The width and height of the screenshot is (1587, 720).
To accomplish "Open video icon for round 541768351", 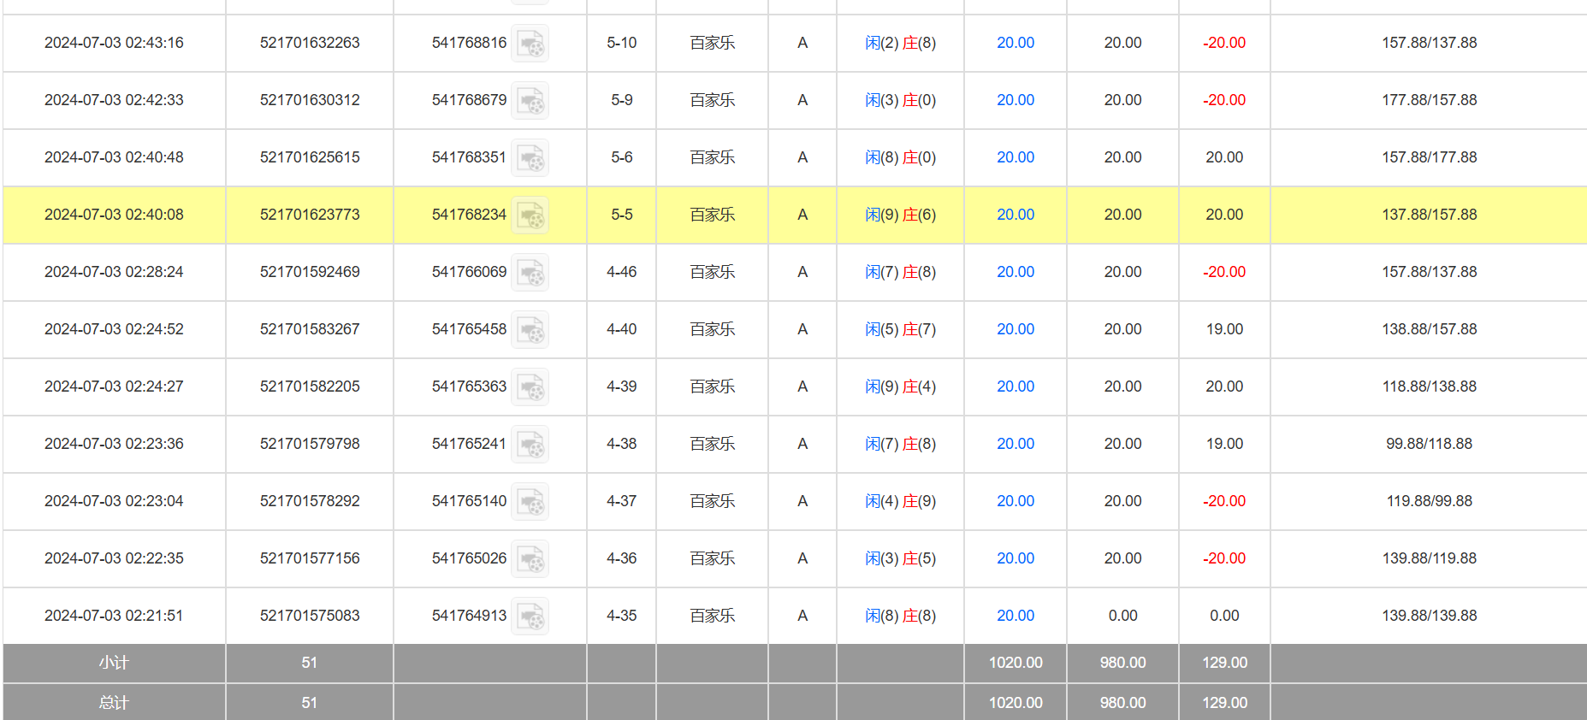I will 530,158.
